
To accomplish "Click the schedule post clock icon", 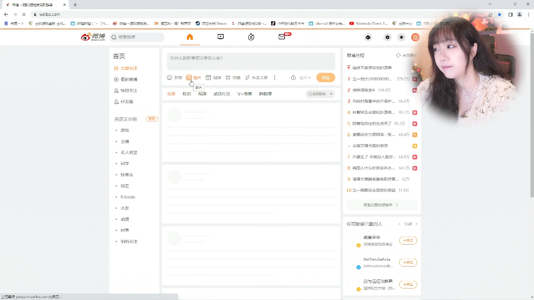I will click(293, 77).
